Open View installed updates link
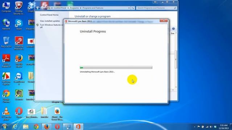The height and width of the screenshot is (130, 232). (50, 21)
